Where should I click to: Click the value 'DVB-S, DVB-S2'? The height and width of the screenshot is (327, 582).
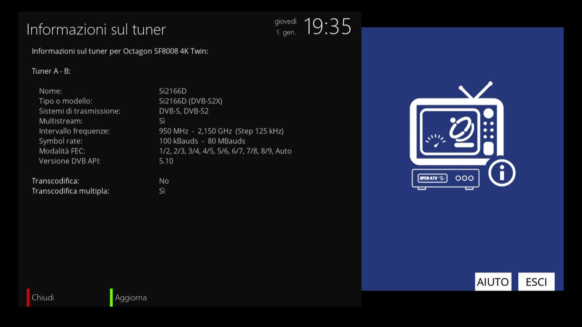[x=184, y=111]
